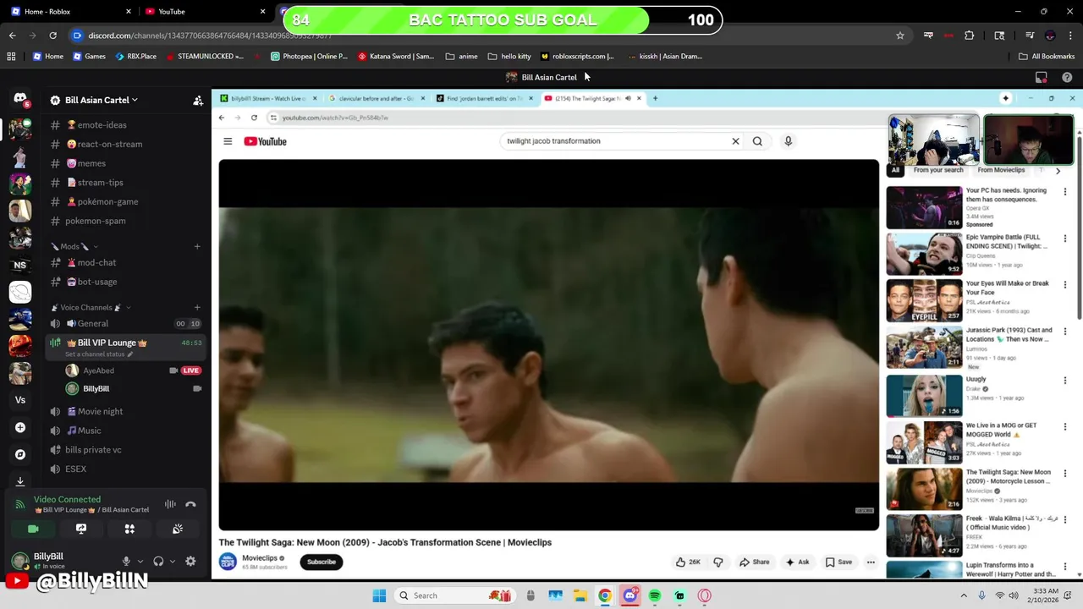Open Spotify from the taskbar
Image resolution: width=1083 pixels, height=609 pixels.
[655, 595]
